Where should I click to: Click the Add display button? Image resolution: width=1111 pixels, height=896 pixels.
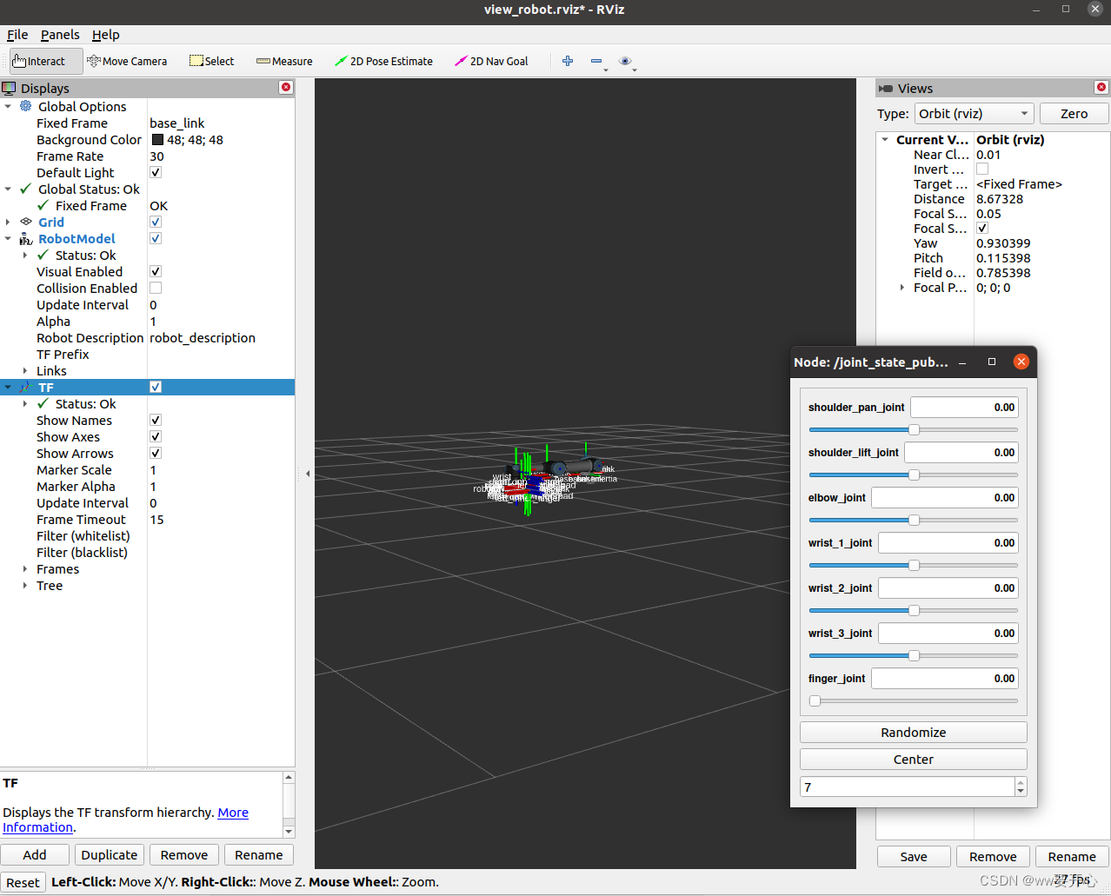(x=35, y=855)
